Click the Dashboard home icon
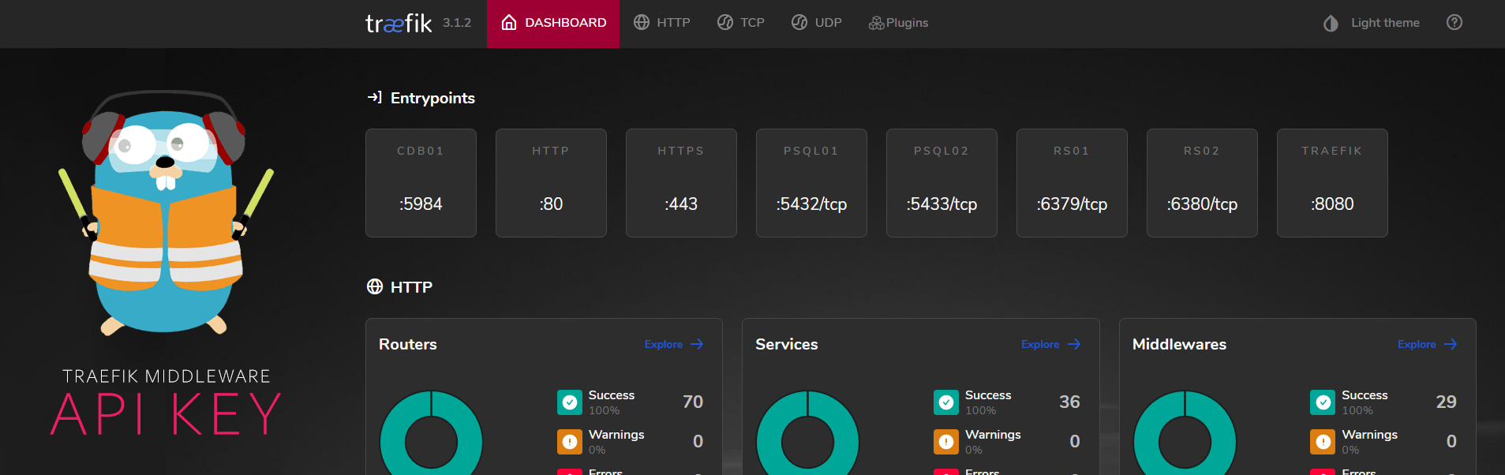 coord(509,22)
